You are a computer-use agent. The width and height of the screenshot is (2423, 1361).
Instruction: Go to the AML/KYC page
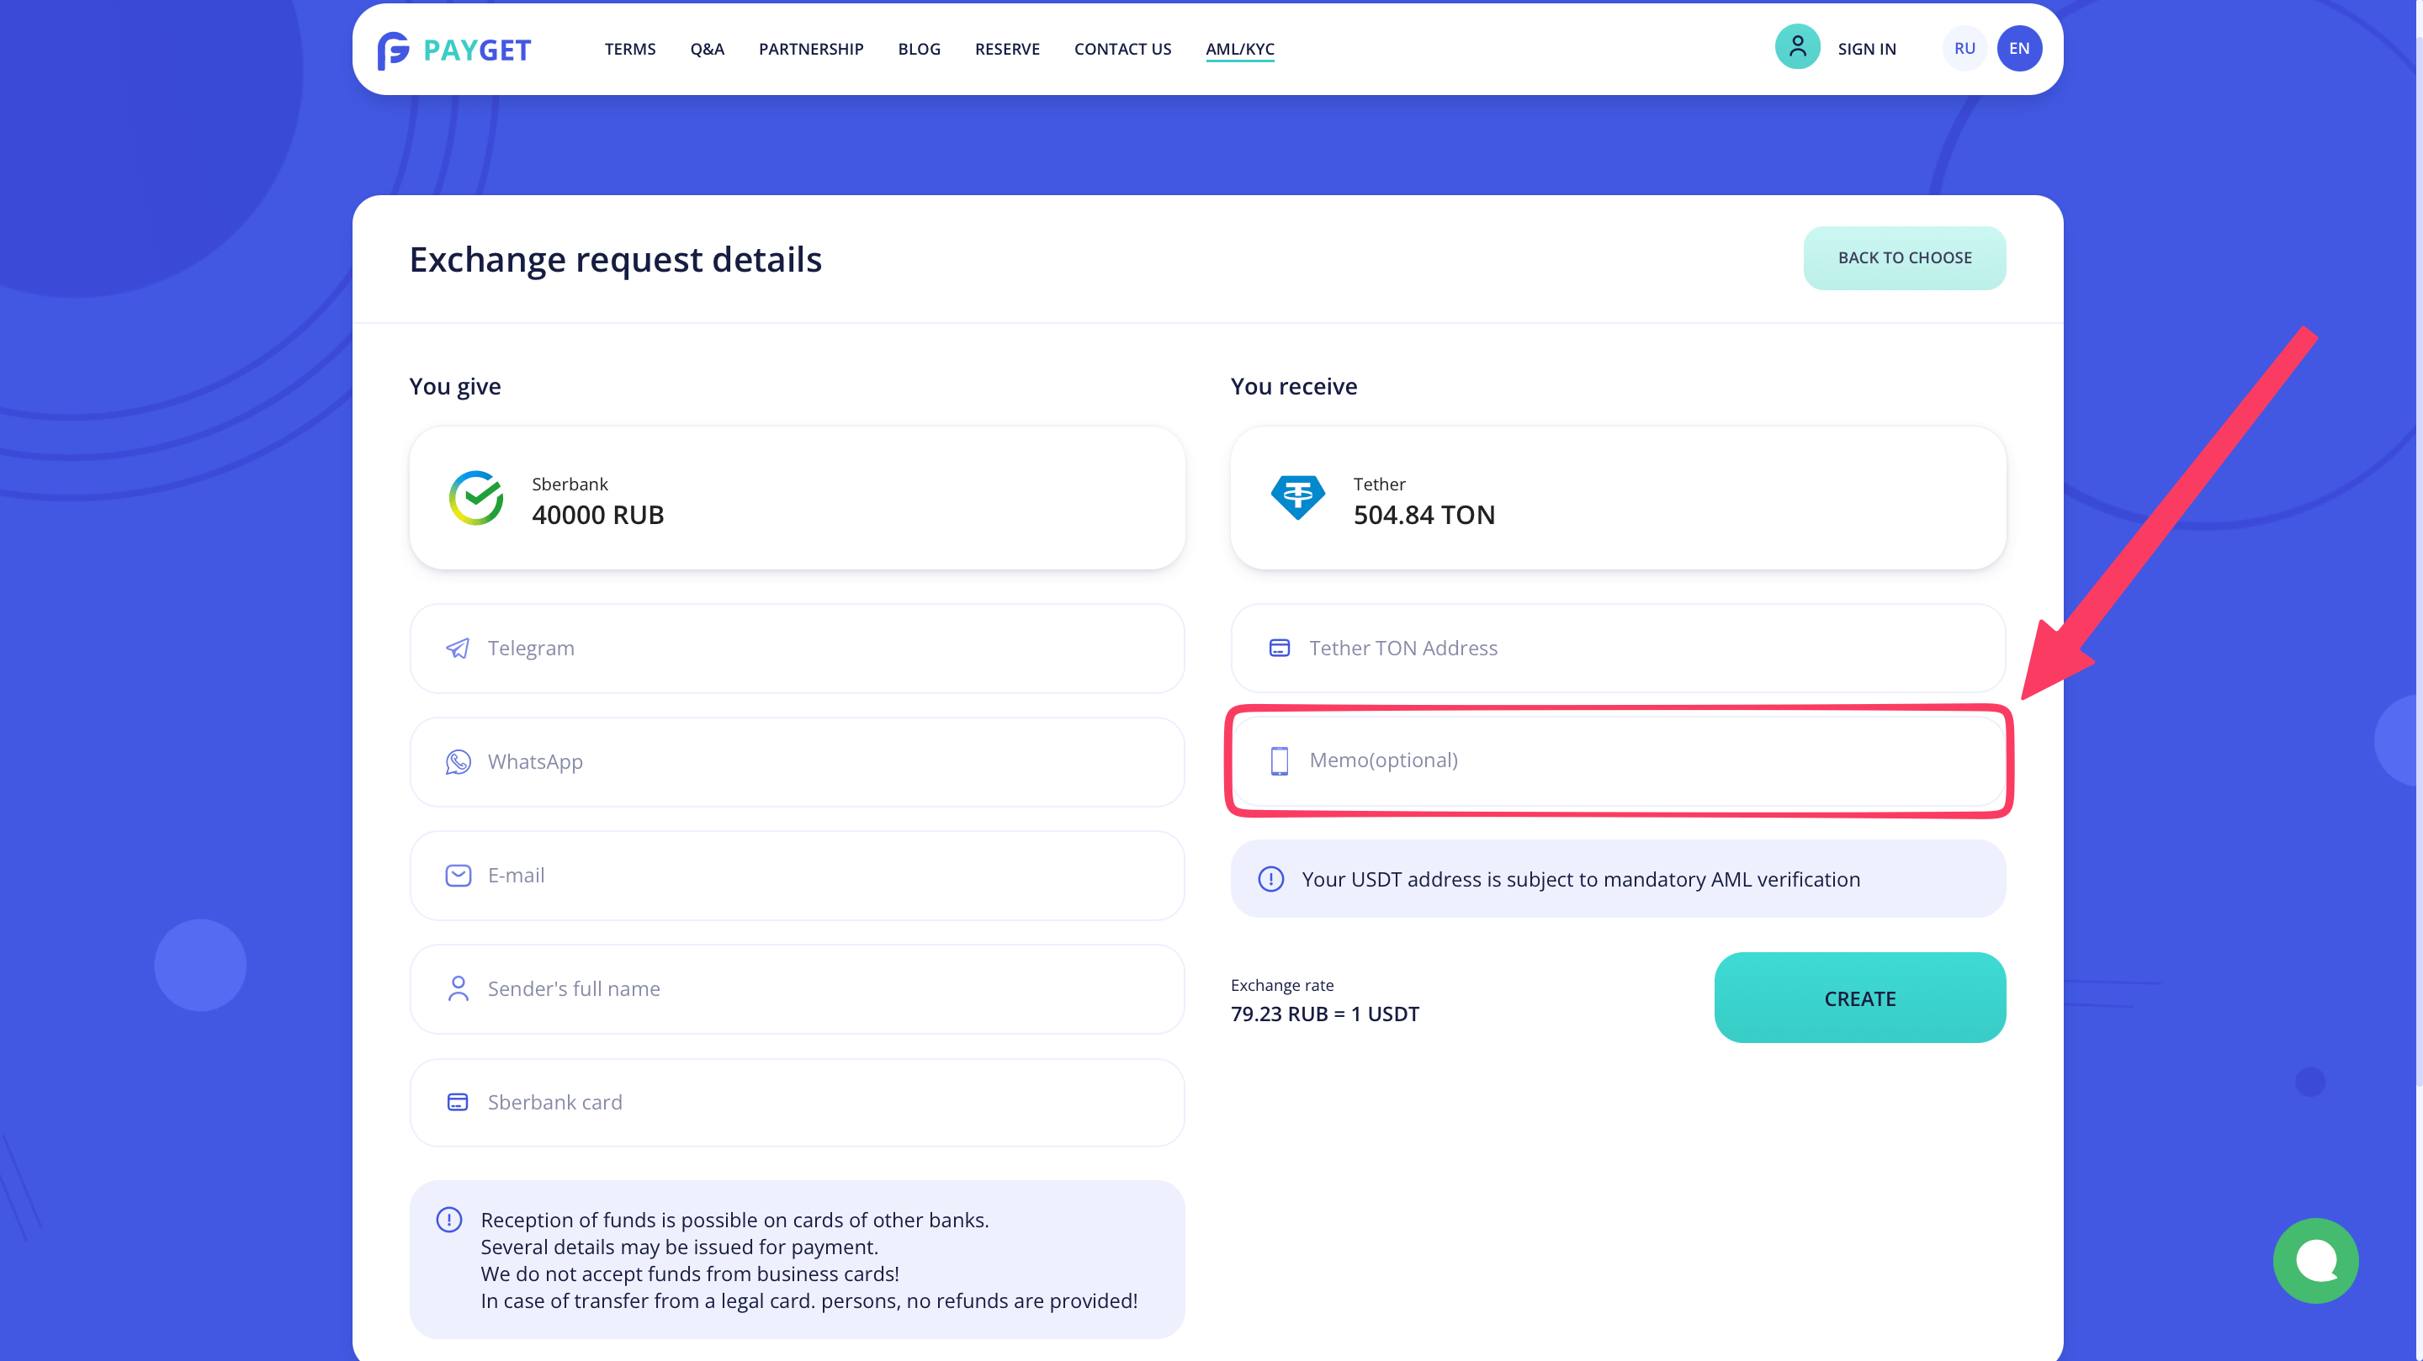pos(1238,49)
